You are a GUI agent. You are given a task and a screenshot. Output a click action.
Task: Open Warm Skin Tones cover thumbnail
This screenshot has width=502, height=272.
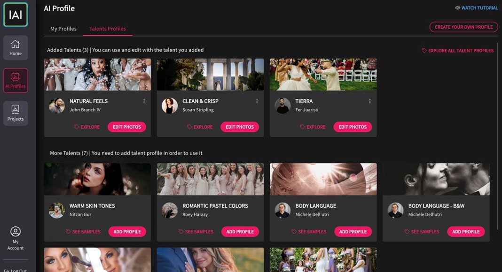tap(97, 179)
